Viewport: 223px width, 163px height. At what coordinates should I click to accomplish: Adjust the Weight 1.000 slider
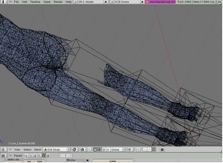[13, 160]
